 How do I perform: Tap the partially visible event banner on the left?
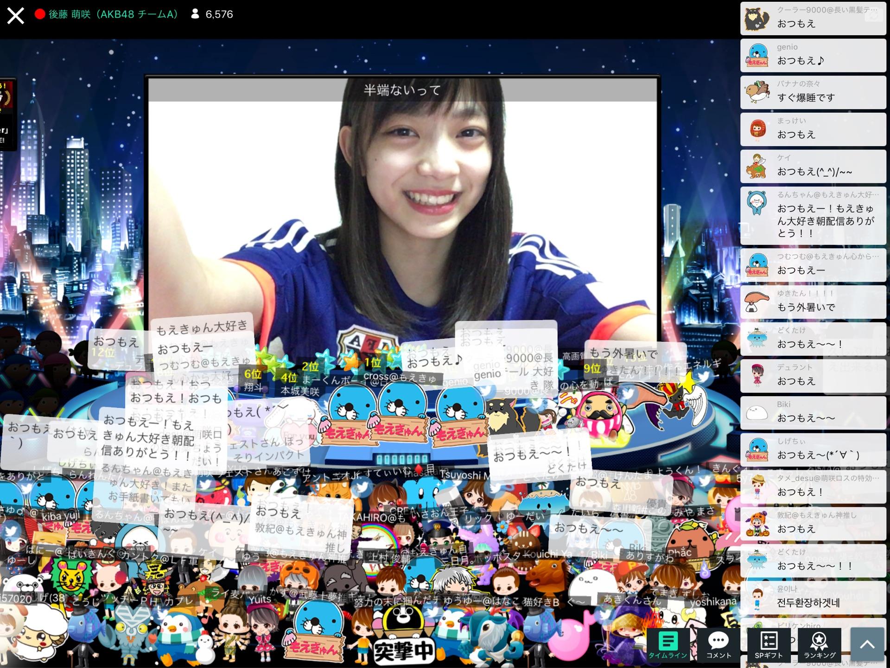(8, 114)
